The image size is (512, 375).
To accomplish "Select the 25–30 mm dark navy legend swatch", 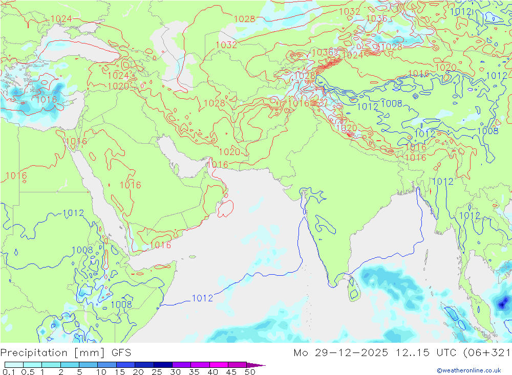I will [163, 365].
